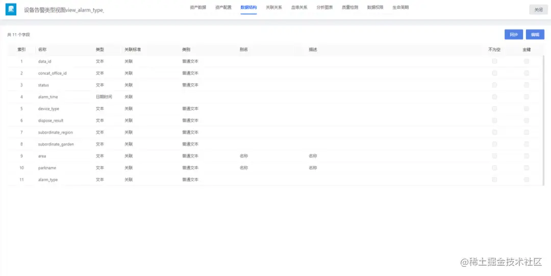Check 主键 for device_type

(x=527, y=109)
